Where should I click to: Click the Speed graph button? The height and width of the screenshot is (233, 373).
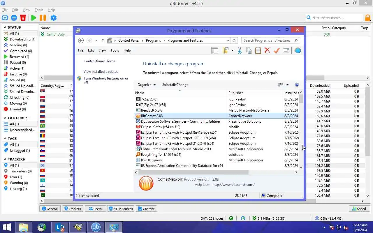359,209
